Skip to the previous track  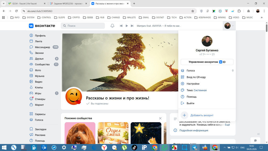tap(121, 26)
